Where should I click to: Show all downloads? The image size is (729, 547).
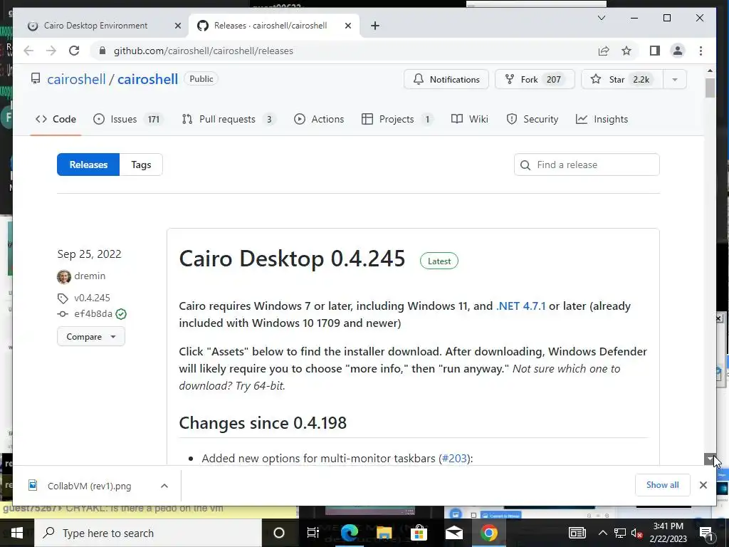tap(663, 485)
